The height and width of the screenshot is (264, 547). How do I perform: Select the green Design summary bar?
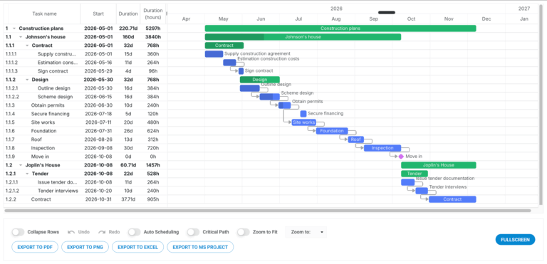coord(259,80)
